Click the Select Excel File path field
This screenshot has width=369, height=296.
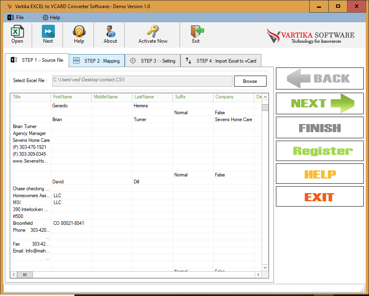(142, 81)
